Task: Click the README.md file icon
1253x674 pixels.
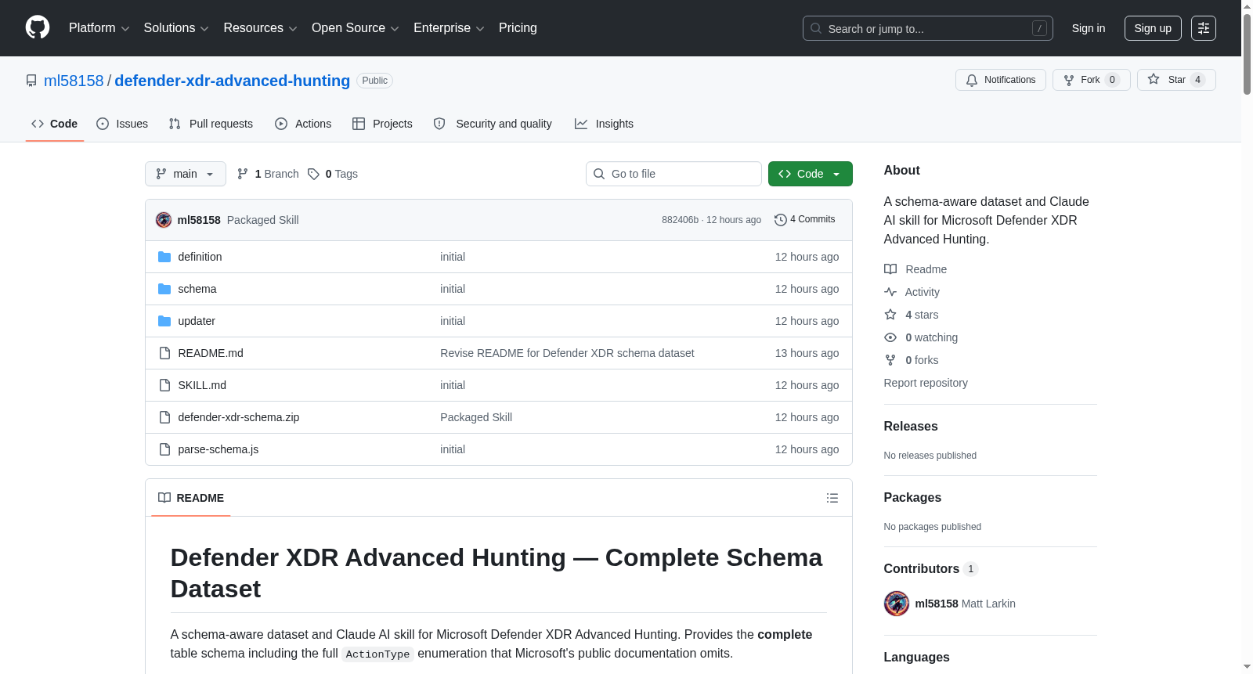Action: coord(164,353)
